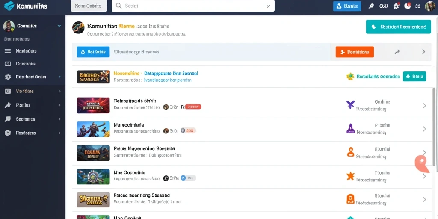Click the hammer tool icon in the sidebar

pyautogui.click(x=8, y=105)
